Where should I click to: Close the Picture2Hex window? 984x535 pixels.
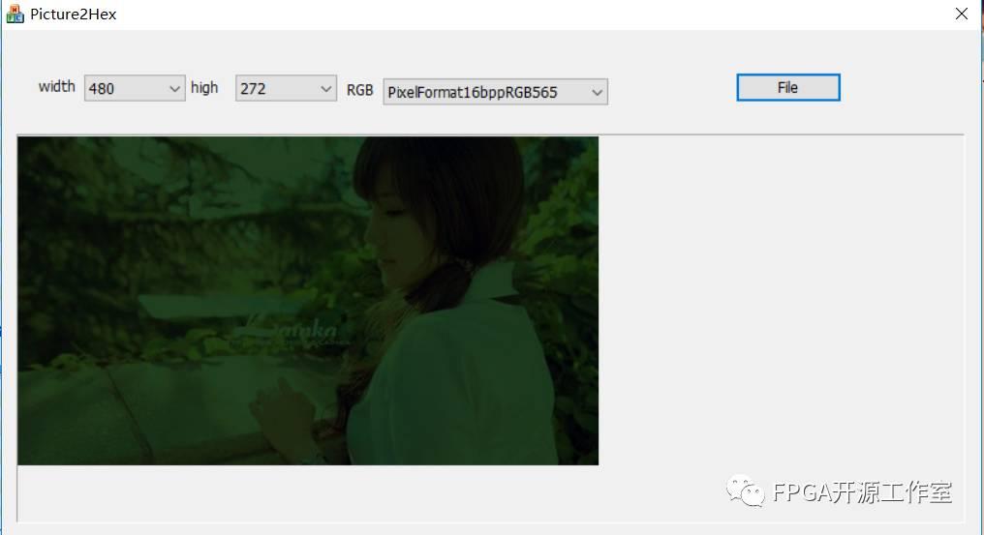[x=961, y=15]
